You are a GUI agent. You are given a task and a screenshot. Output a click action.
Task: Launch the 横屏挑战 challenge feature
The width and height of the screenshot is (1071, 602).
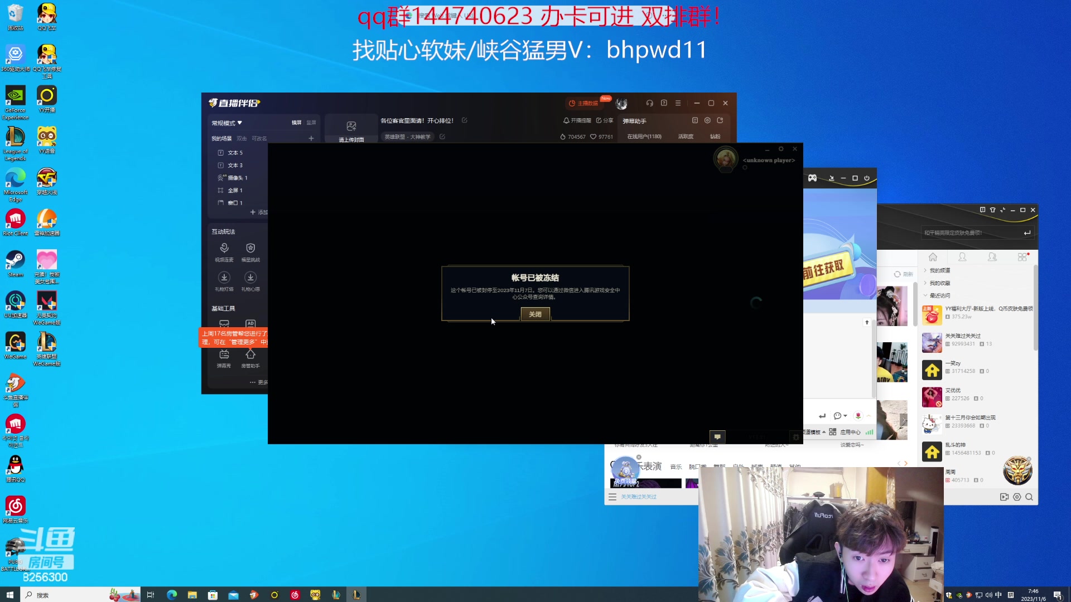[x=250, y=251]
